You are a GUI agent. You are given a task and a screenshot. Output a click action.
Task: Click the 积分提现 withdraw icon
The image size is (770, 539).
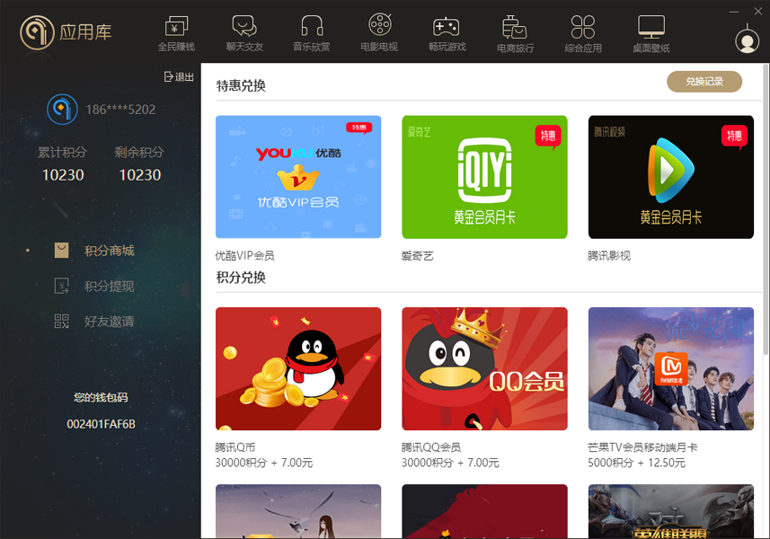pos(61,286)
